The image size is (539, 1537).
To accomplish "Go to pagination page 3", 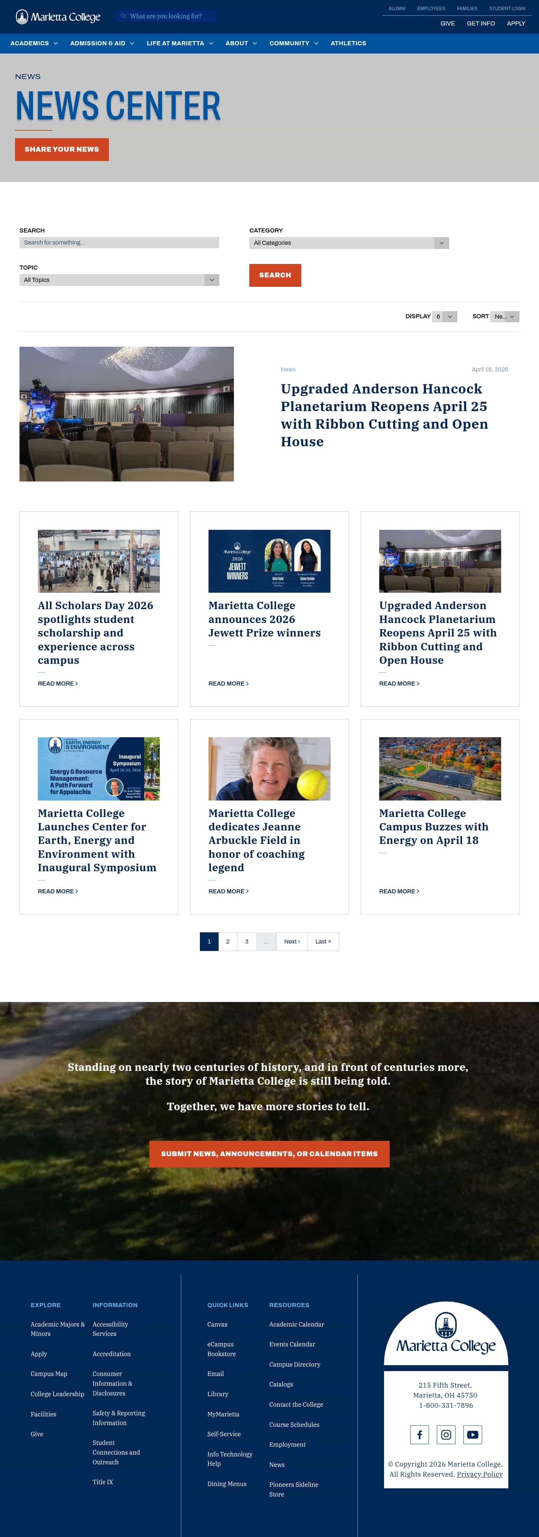I will tap(247, 942).
